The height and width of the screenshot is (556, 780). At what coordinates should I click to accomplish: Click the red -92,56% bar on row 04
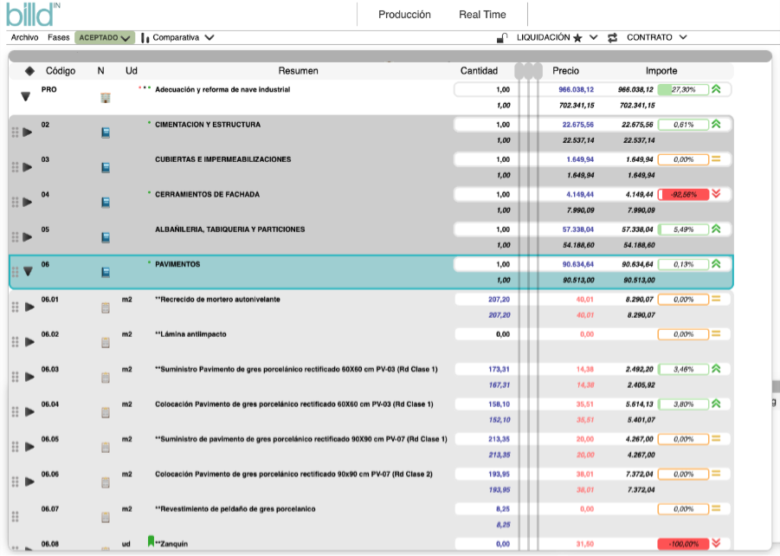pos(683,195)
